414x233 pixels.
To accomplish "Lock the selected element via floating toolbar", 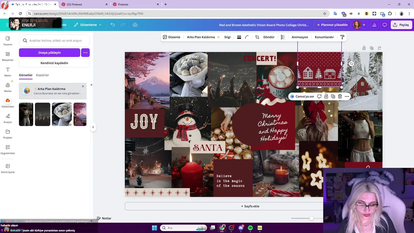I will tap(326, 96).
